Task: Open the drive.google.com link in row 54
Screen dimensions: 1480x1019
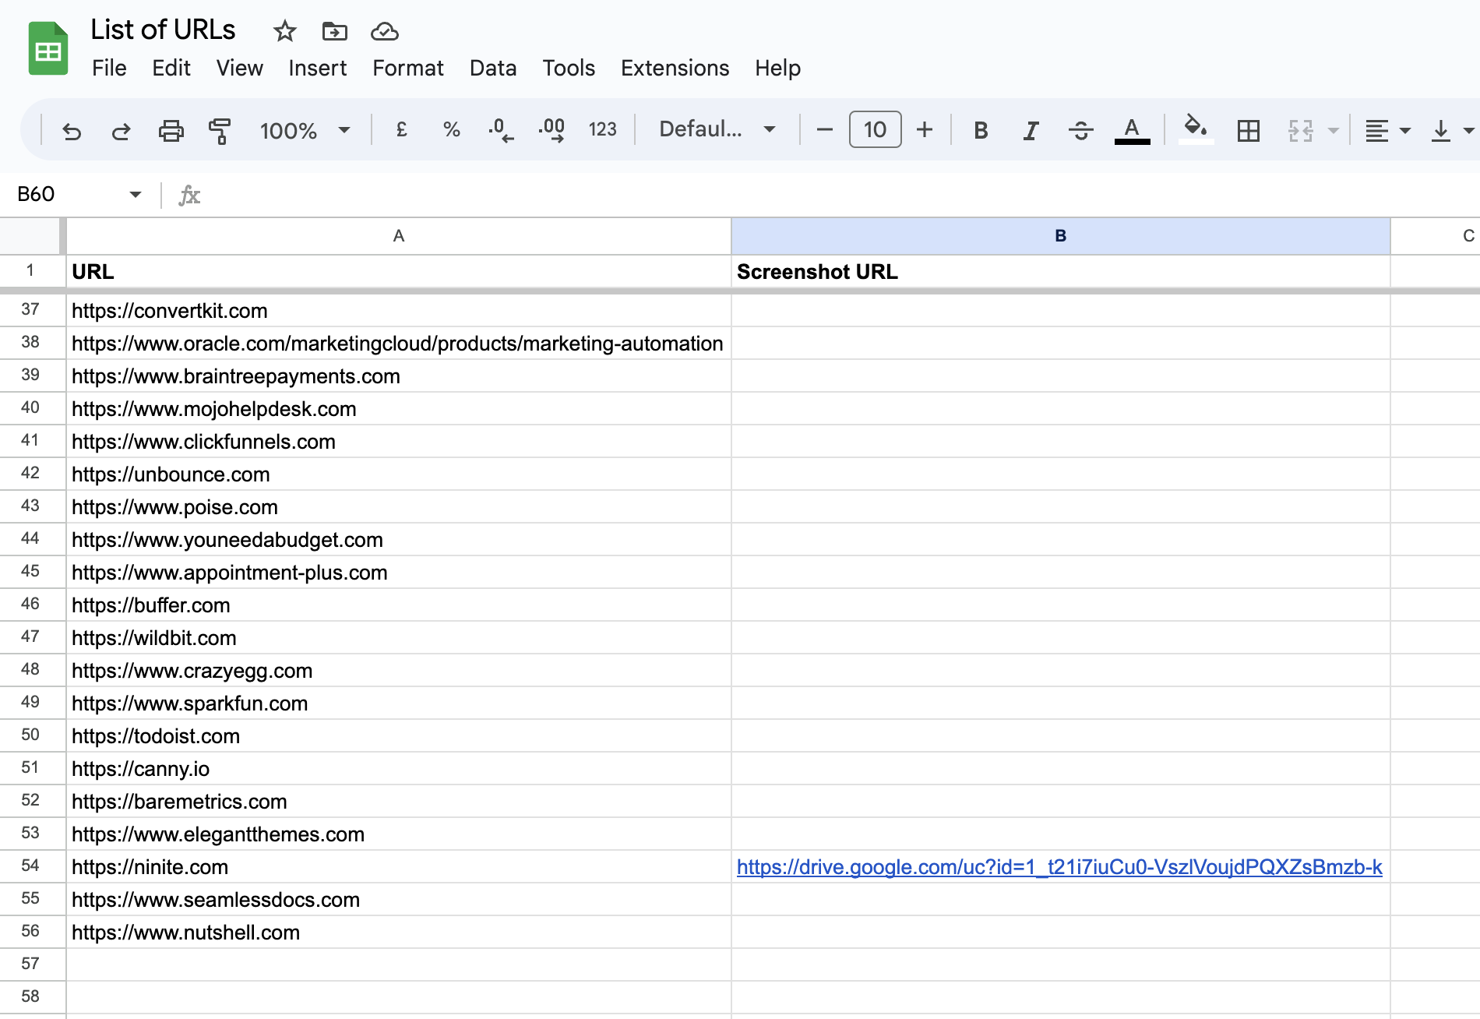Action: pos(1059,866)
